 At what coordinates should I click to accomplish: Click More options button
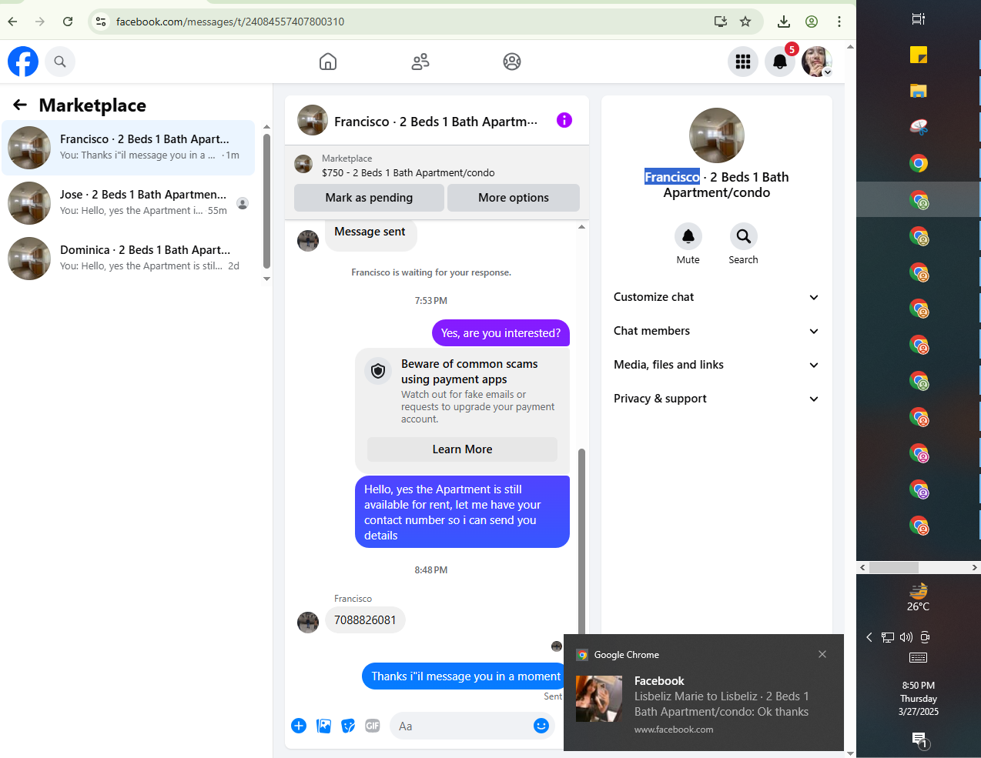coord(514,198)
